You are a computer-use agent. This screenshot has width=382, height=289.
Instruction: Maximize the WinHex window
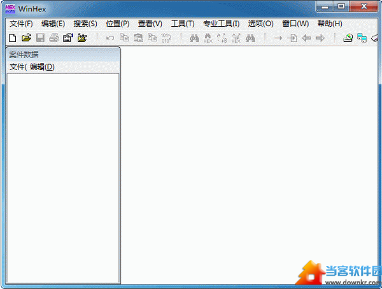tap(341, 6)
